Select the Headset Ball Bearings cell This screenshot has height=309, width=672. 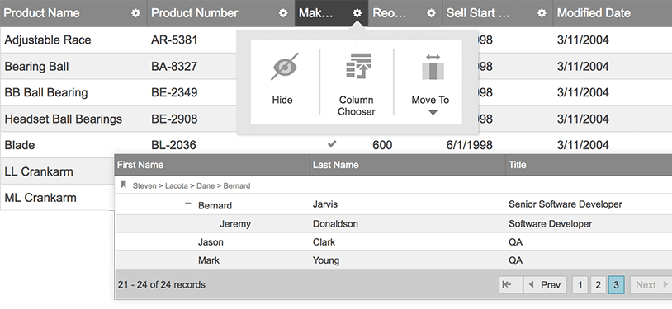pos(63,119)
